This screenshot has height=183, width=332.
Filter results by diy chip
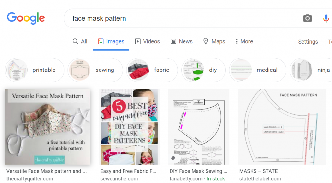click(x=203, y=70)
